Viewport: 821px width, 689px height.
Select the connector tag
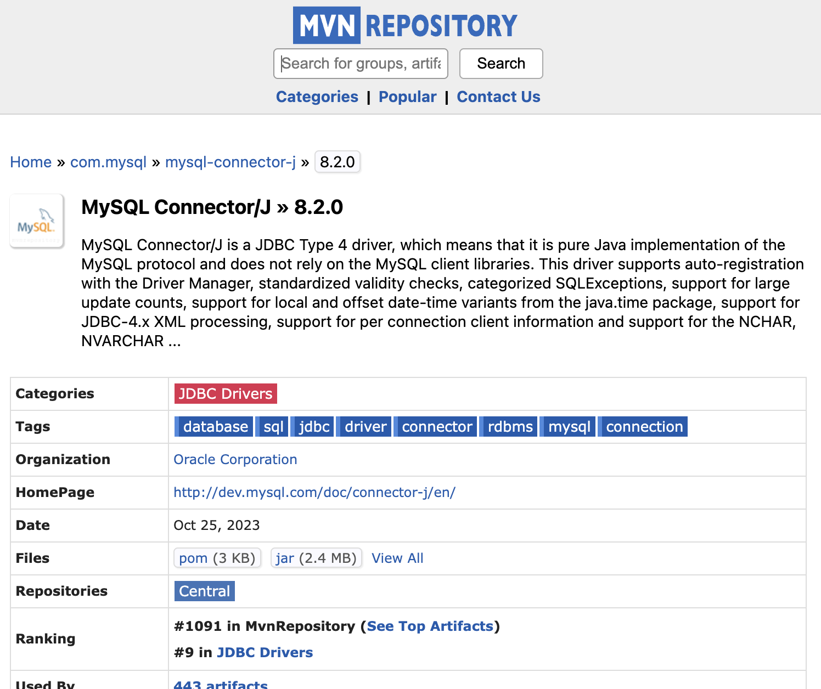point(435,427)
